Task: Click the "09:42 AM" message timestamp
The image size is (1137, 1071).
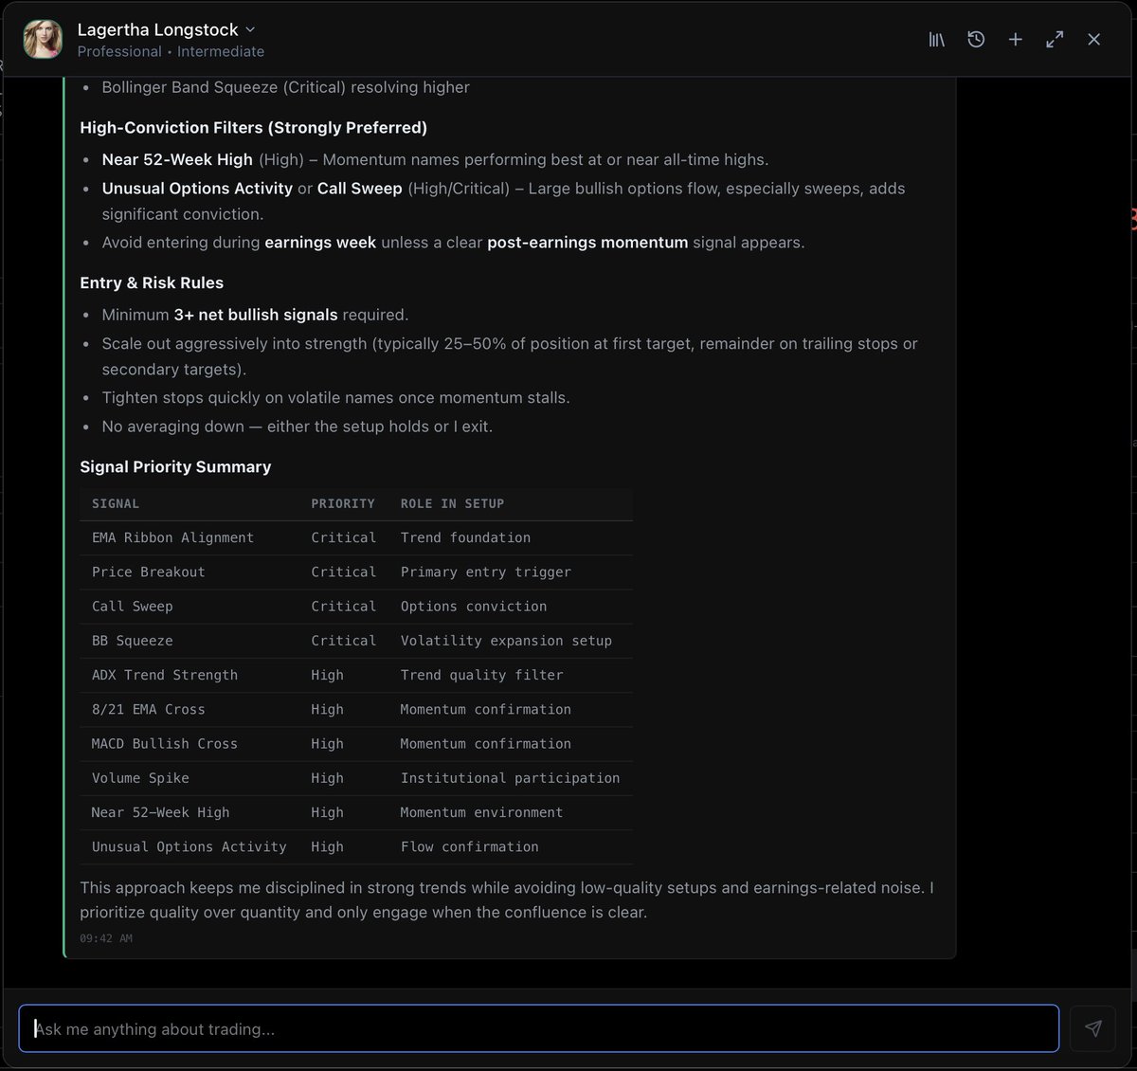Action: (x=106, y=938)
